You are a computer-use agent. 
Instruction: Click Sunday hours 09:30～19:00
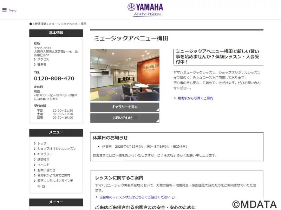pos(63,118)
